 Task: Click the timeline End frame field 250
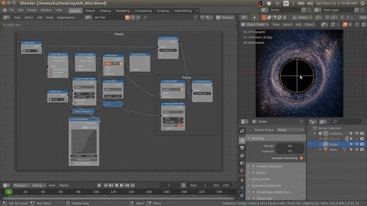pyautogui.click(x=221, y=185)
